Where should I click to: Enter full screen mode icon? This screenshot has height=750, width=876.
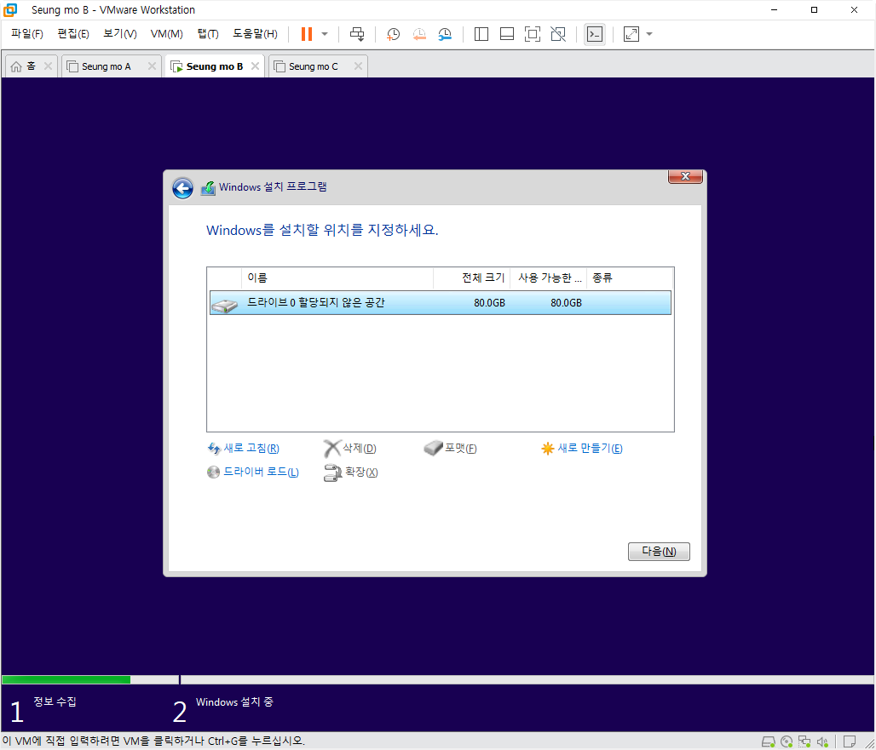[533, 34]
